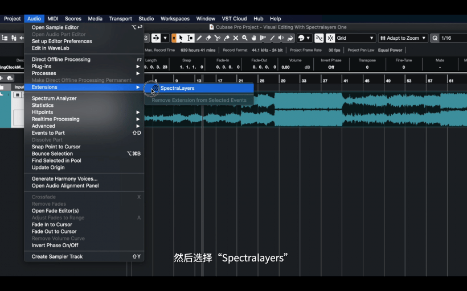Click the Volume 0.00 dB value field
Screen dimensions: 467x291
295,67
